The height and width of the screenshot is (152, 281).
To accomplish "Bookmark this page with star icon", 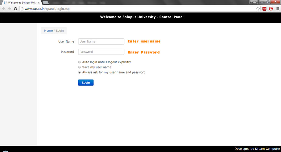I will 258,9.
